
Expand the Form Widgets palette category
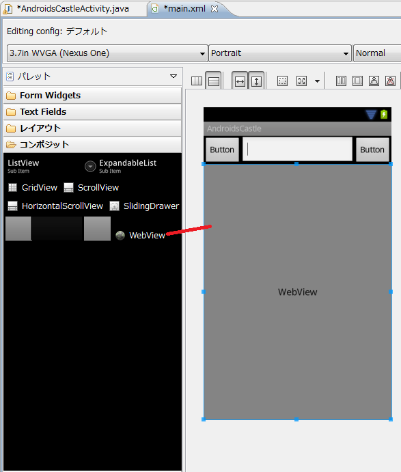[92, 96]
